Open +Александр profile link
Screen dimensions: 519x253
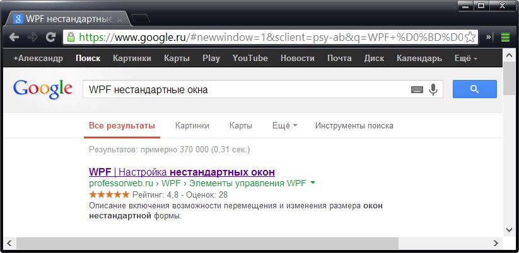coord(38,58)
